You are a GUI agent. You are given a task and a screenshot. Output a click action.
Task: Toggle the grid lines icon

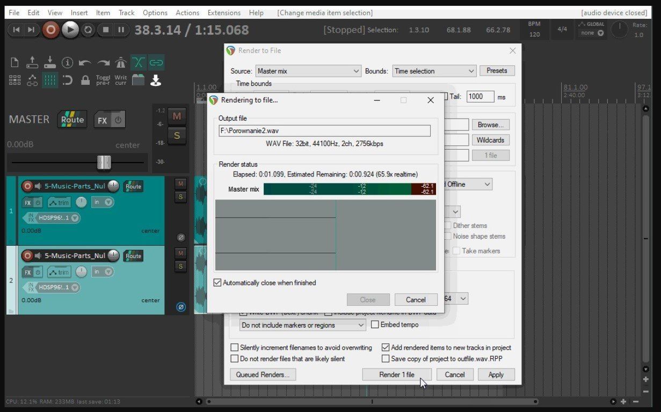point(50,80)
